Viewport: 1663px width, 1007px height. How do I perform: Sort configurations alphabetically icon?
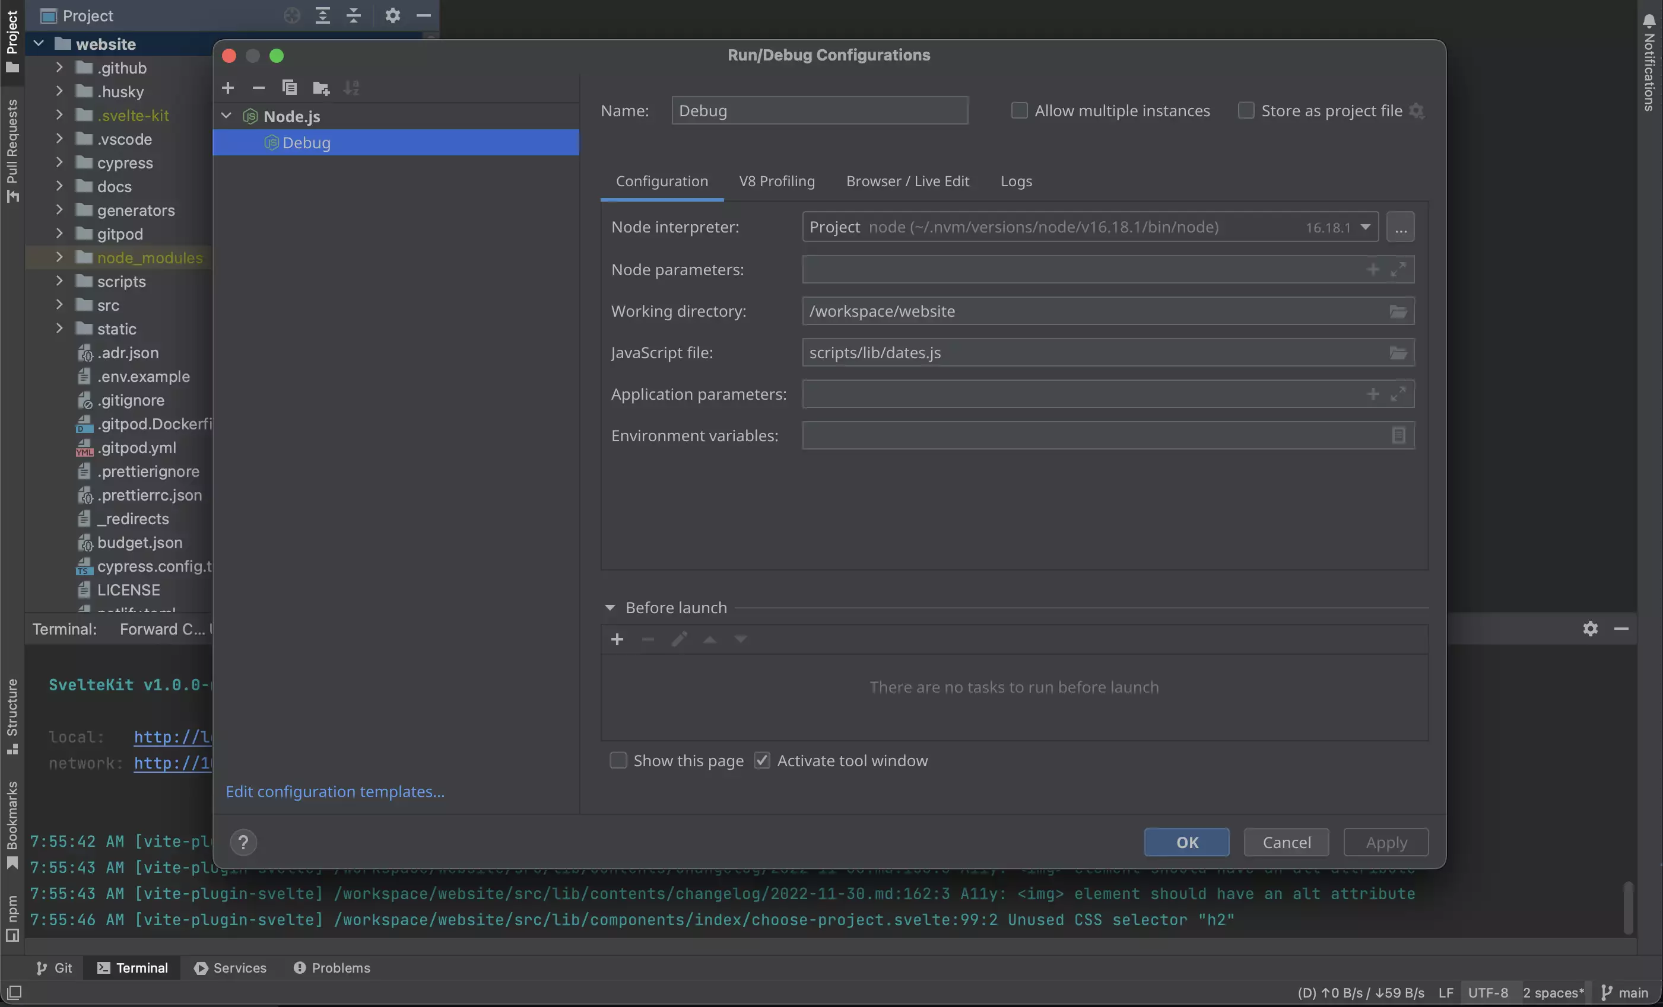click(351, 88)
